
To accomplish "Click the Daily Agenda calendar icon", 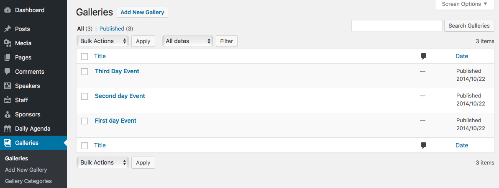I will click(8, 129).
